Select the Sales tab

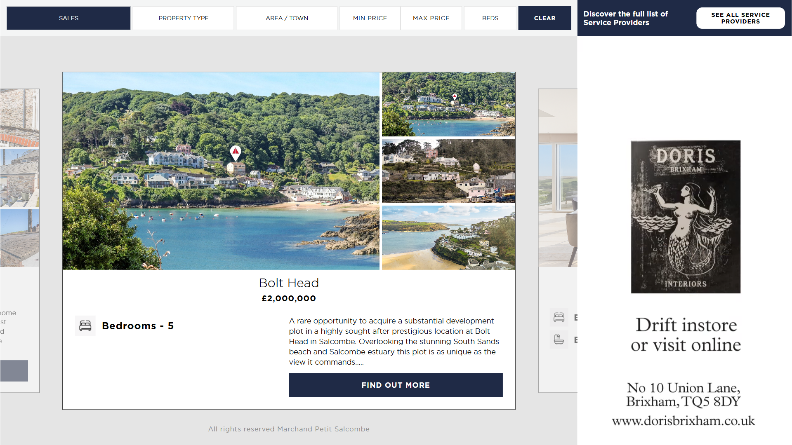coord(68,18)
